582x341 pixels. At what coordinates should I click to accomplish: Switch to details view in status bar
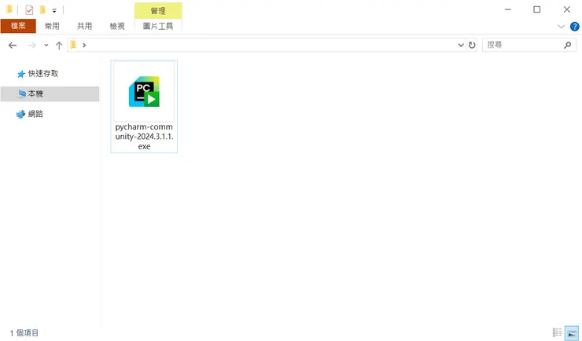[557, 332]
